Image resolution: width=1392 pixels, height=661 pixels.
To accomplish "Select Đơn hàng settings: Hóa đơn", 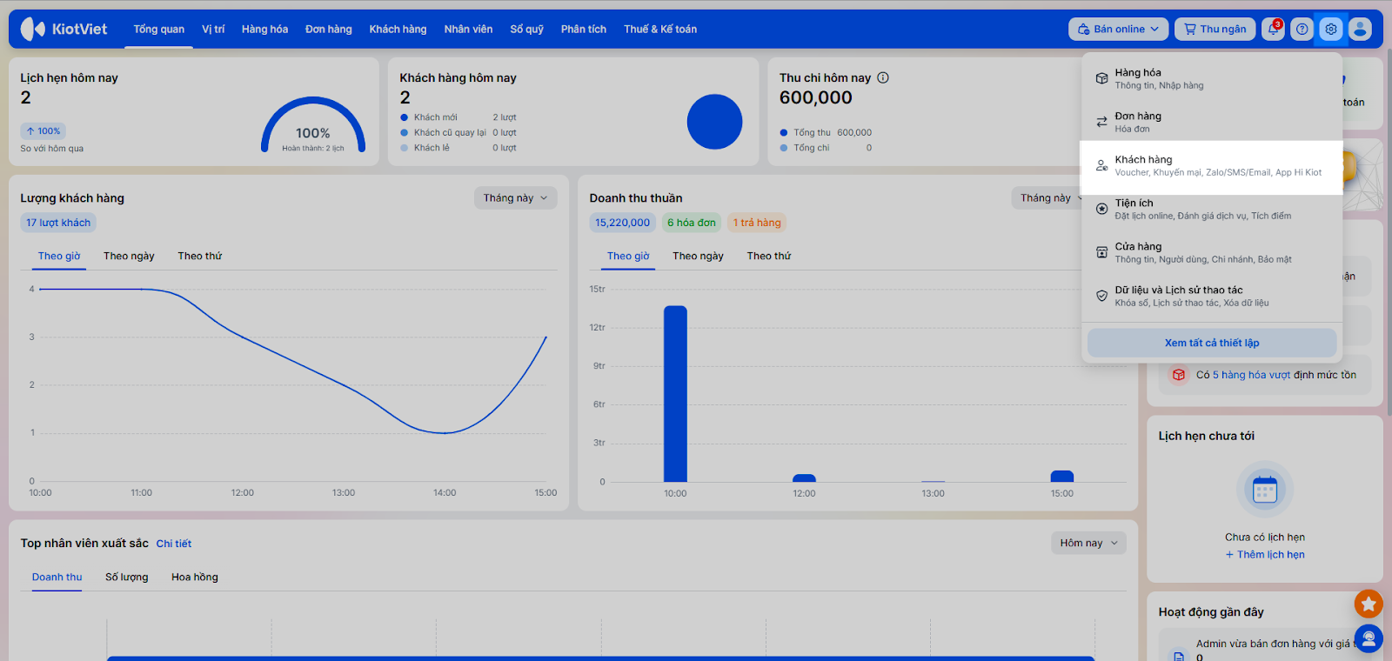I will (1211, 123).
